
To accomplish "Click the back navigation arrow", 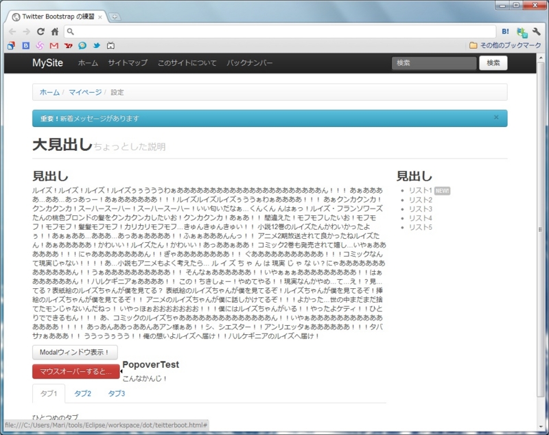I will [x=12, y=31].
